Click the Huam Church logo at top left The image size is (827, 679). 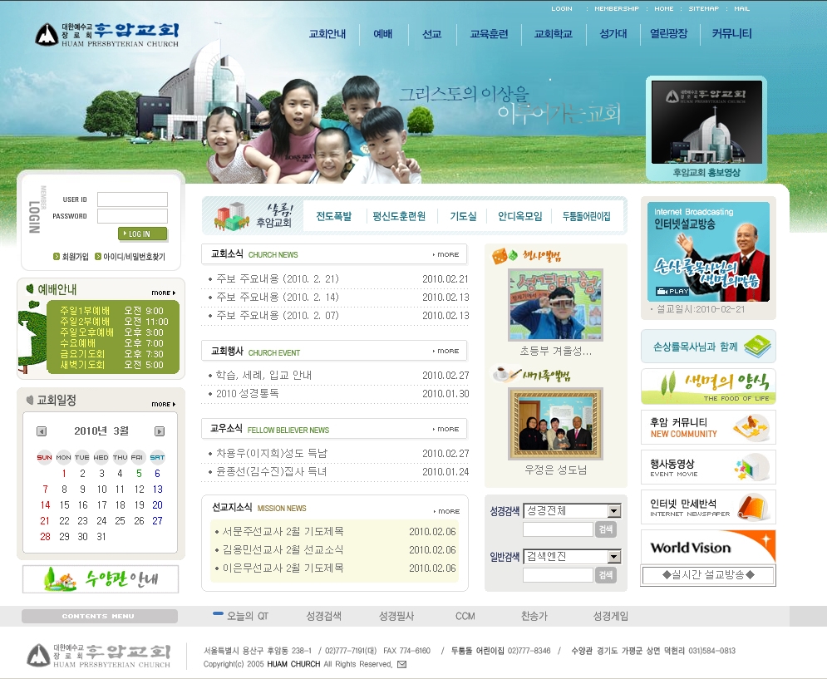tap(107, 35)
